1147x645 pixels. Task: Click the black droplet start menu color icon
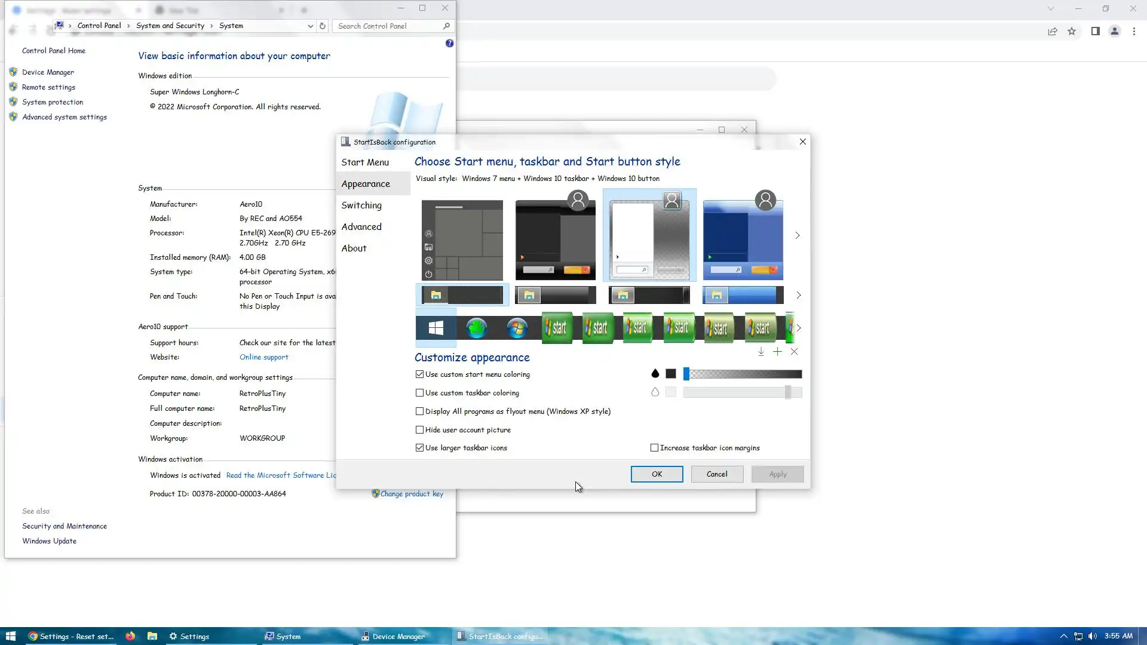(x=655, y=374)
